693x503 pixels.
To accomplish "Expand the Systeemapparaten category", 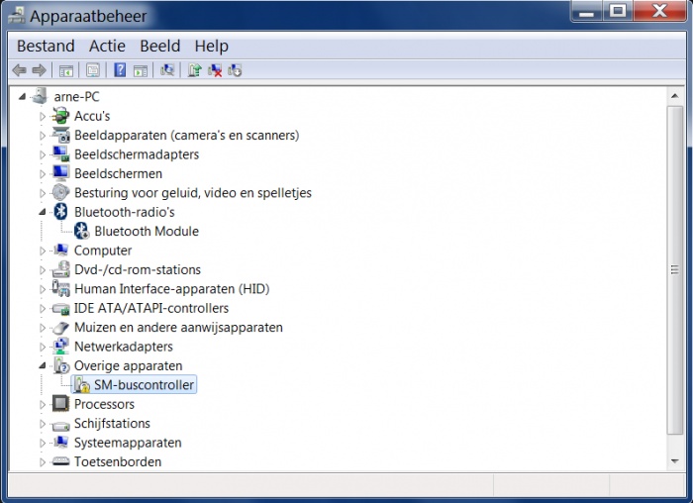I will point(43,443).
